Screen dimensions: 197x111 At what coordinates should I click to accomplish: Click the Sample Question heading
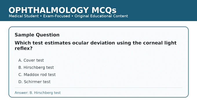[37, 35]
